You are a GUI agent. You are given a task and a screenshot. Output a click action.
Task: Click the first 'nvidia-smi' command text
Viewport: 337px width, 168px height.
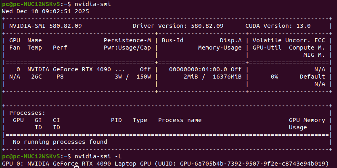pos(93,4)
